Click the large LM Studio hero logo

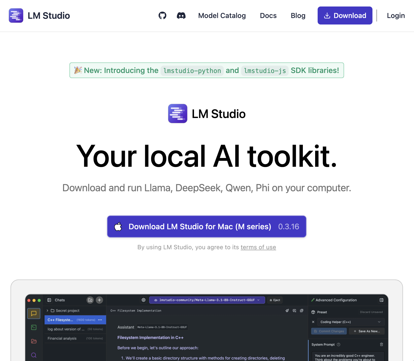[x=178, y=113]
